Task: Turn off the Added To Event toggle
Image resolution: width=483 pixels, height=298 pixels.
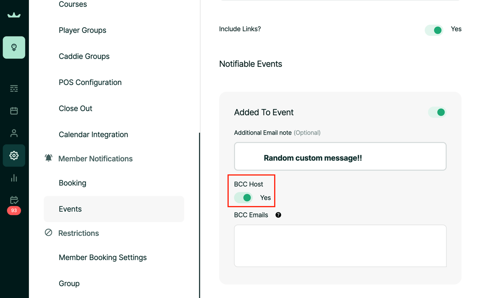Action: pos(437,112)
